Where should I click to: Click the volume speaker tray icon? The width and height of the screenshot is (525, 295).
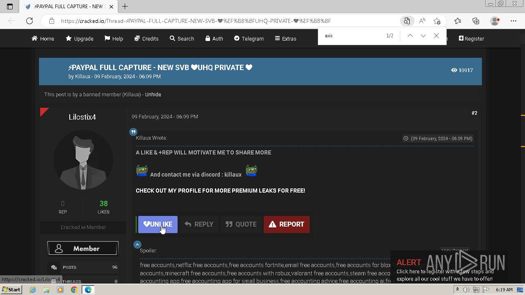(x=466, y=290)
